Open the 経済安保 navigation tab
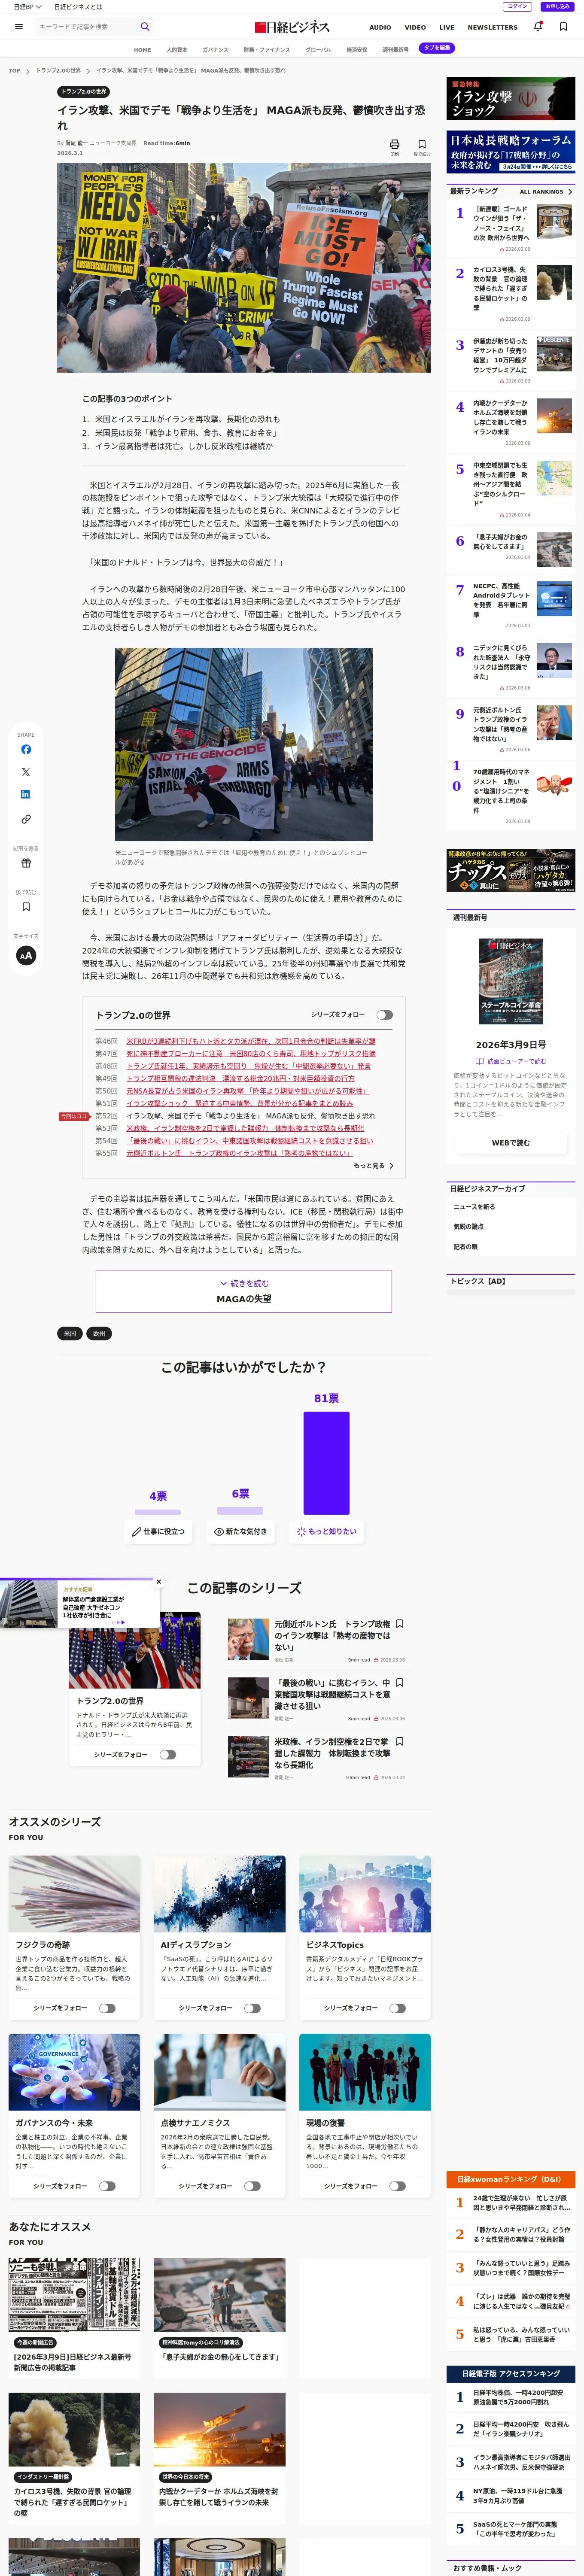 [357, 49]
